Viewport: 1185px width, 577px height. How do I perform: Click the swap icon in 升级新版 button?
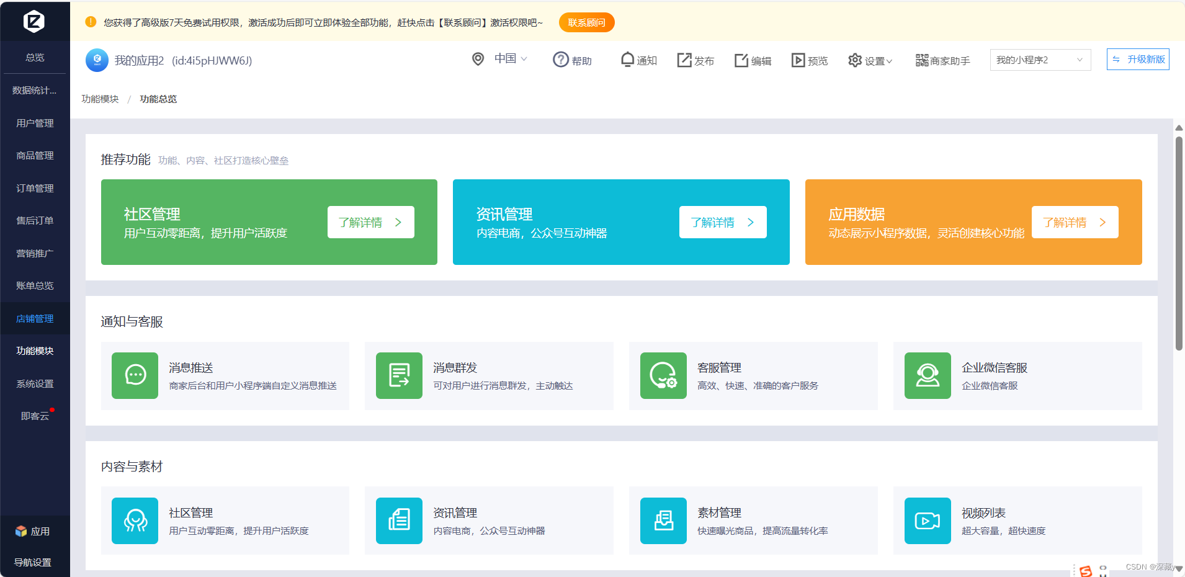1116,59
